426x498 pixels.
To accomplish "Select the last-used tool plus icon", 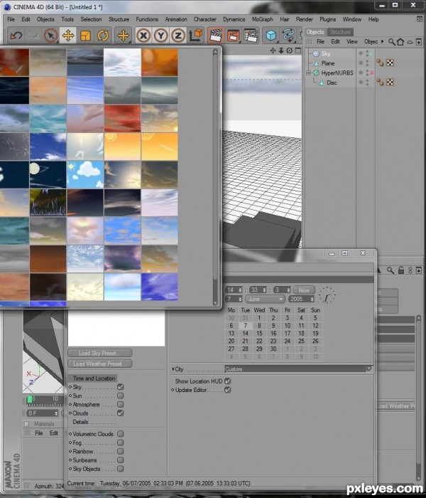I will pos(124,36).
